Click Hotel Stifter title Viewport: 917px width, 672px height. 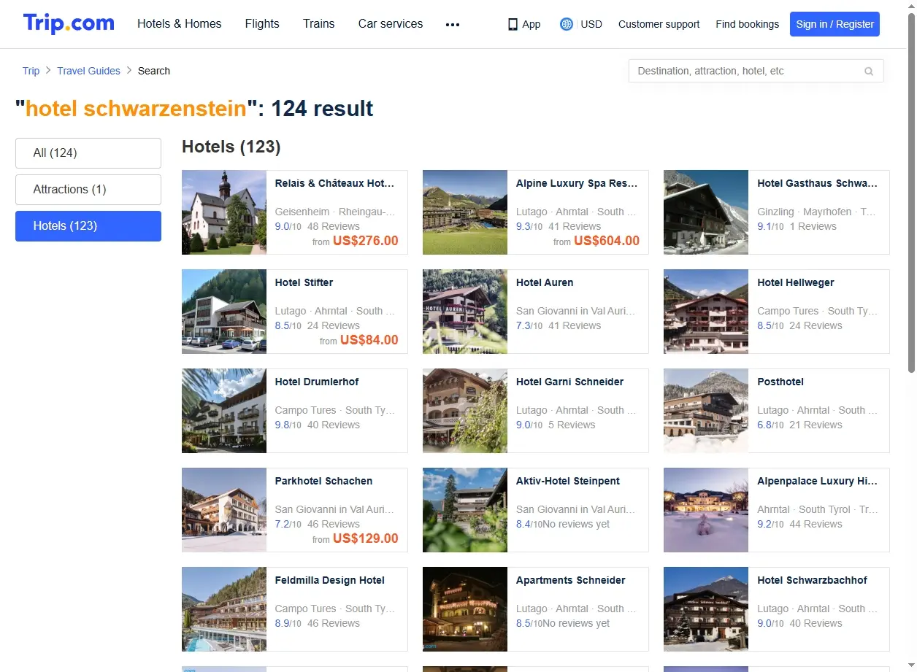304,282
